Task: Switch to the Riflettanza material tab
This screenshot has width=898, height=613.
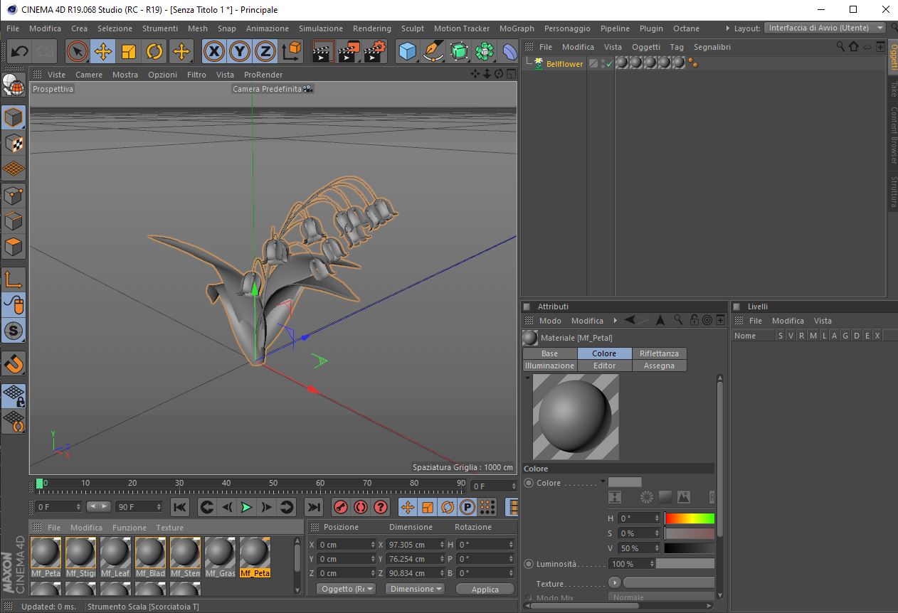Action: (x=659, y=353)
